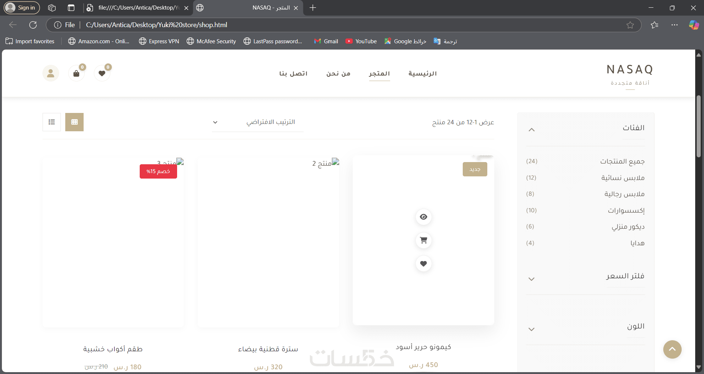Open Express VPN bookmark
The image size is (704, 374).
159,41
